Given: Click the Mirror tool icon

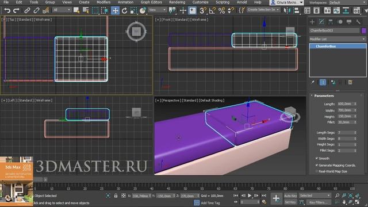Looking at the screenshot, I should tap(287, 10).
